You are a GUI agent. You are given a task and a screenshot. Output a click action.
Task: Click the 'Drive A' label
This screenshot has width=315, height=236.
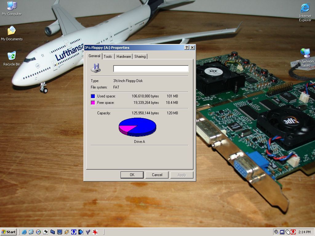point(139,141)
